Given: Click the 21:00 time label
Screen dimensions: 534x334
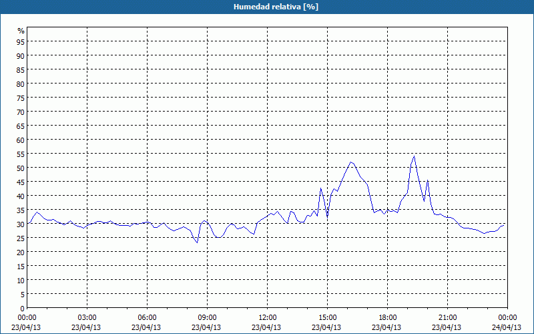Looking at the screenshot, I should coord(447,318).
